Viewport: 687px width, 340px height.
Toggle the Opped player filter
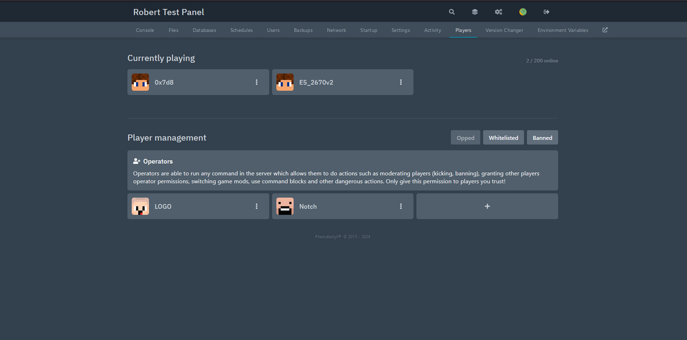pos(465,137)
